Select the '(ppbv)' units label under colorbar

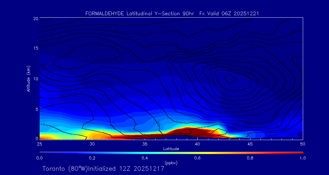coord(171,163)
